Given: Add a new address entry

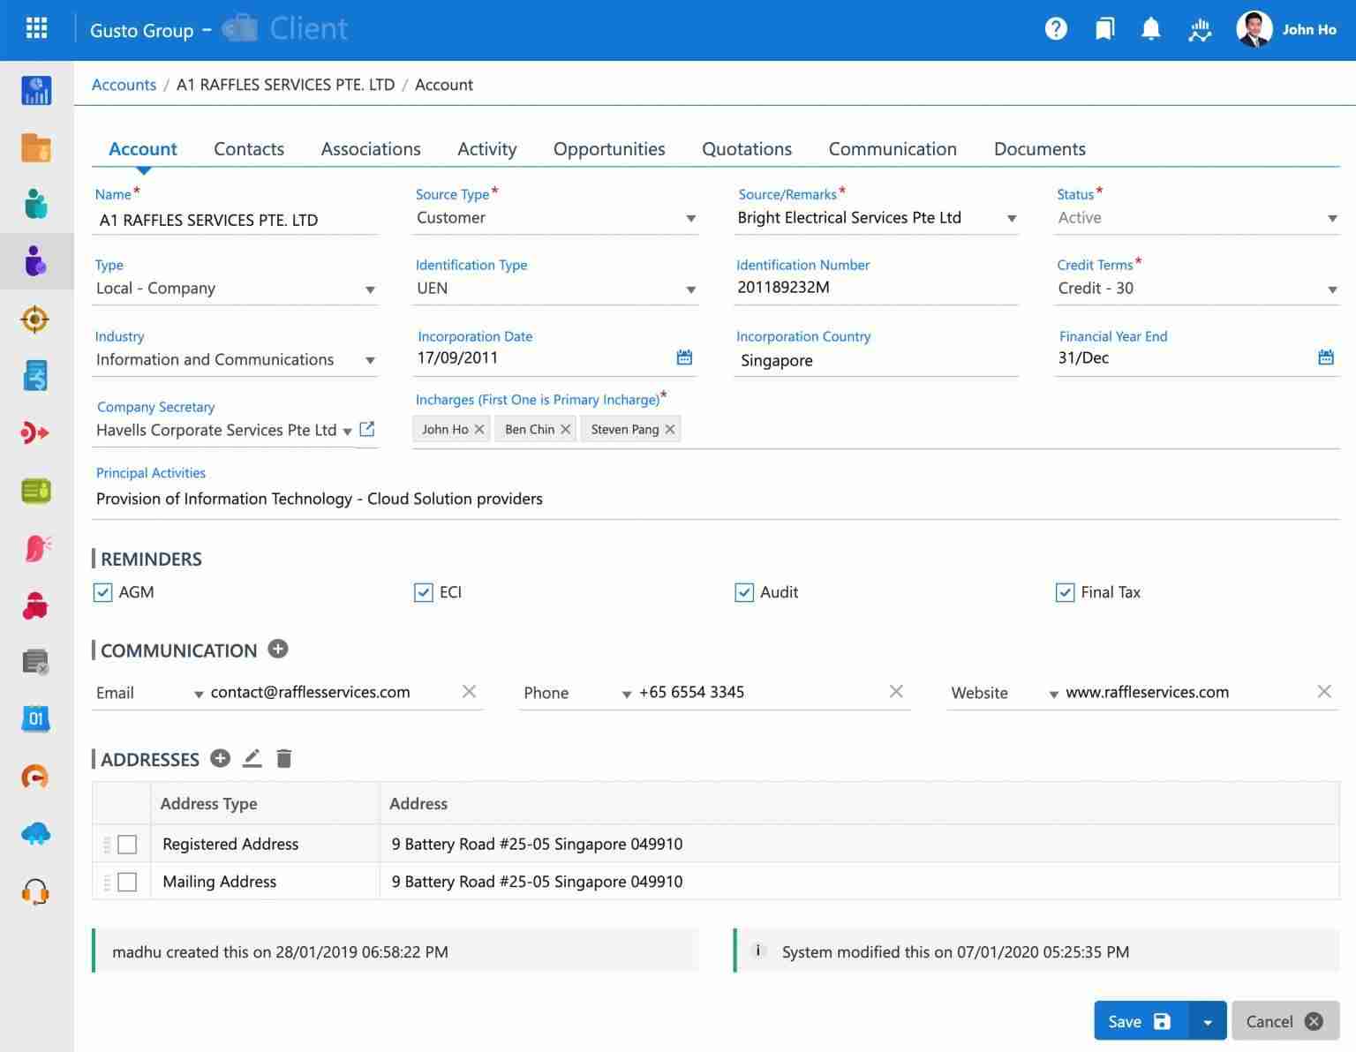Looking at the screenshot, I should (x=221, y=758).
